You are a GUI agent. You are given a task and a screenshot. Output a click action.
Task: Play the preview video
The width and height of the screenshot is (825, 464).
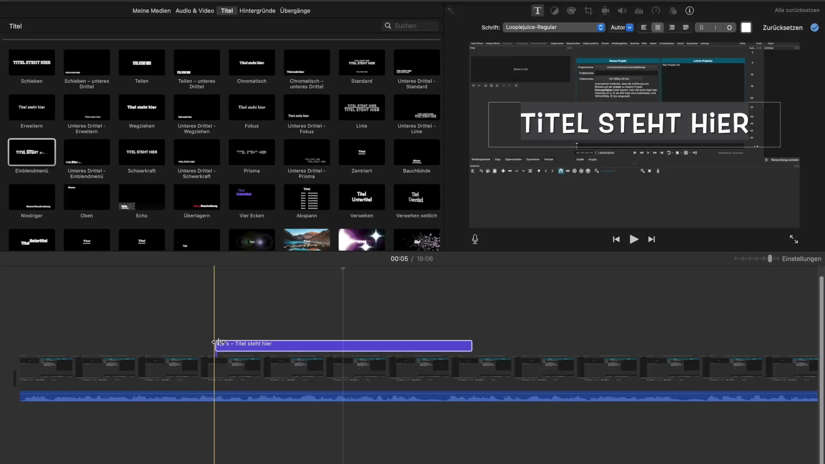coord(634,239)
